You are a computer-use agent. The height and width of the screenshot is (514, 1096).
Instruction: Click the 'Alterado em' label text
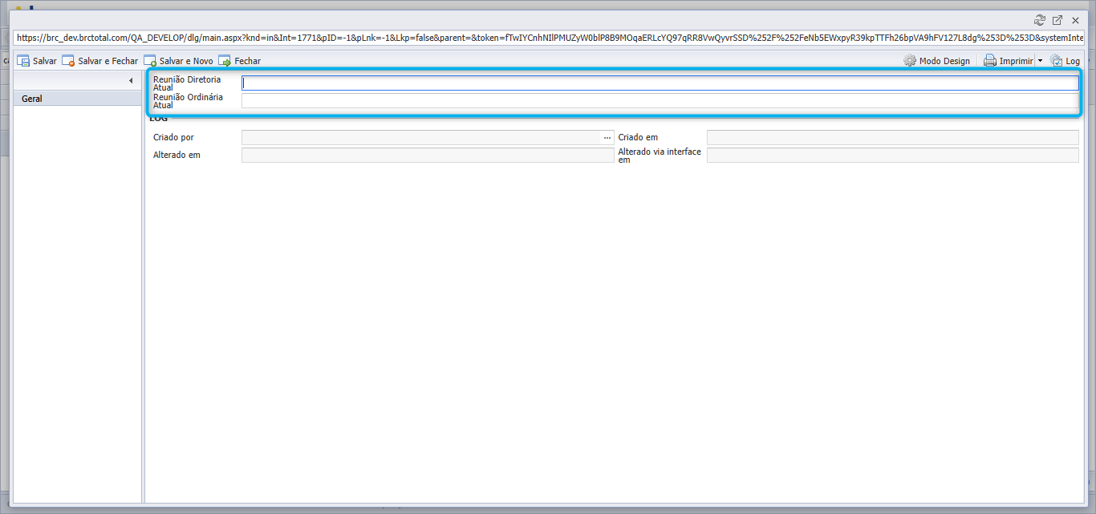[177, 156]
